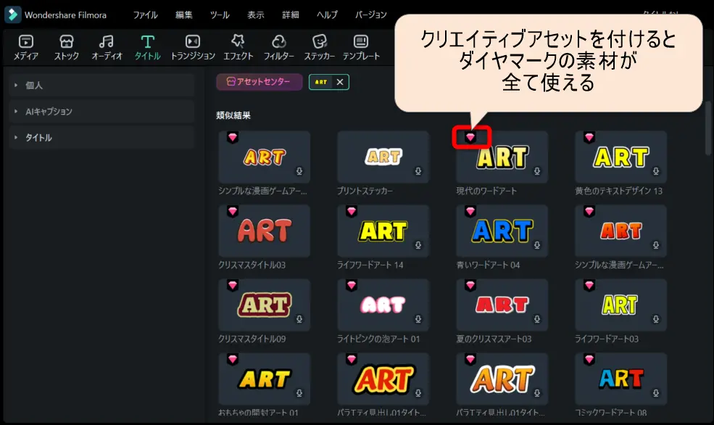Open the アセットセンター
This screenshot has width=714, height=425.
(x=259, y=83)
